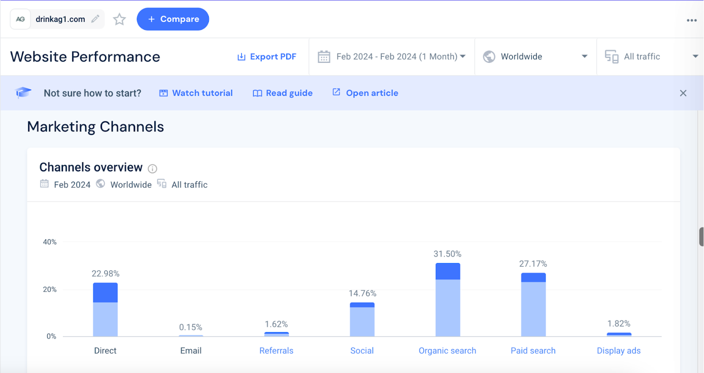Screen dimensions: 704x373
Task: Export the report as PDF
Action: 267,57
